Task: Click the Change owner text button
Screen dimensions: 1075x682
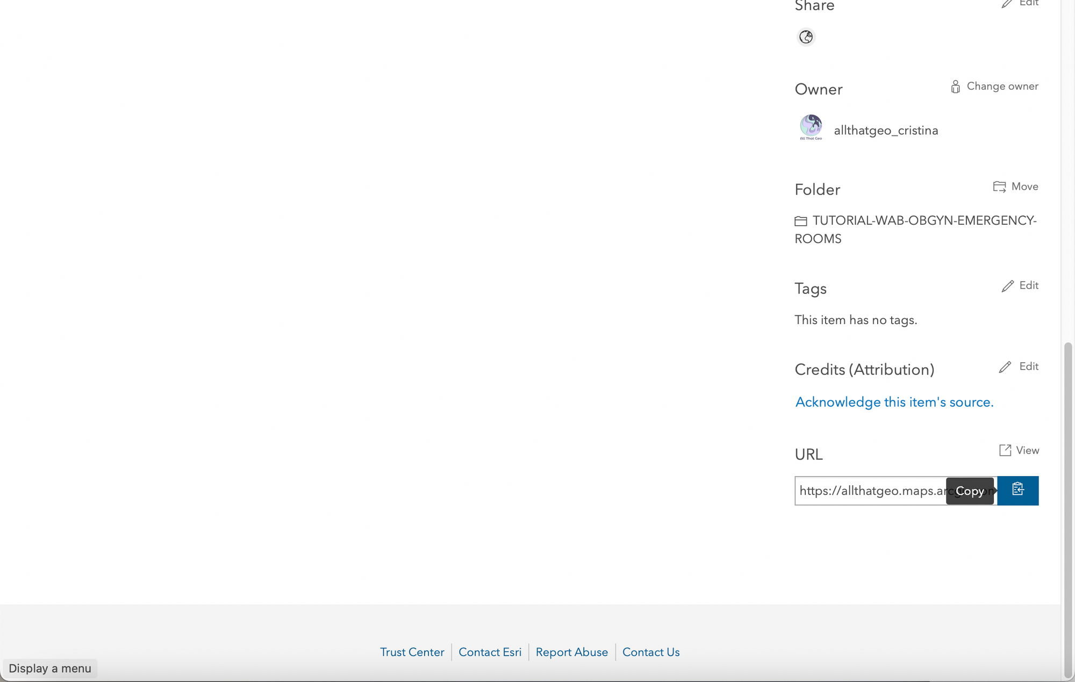Action: (x=1002, y=87)
